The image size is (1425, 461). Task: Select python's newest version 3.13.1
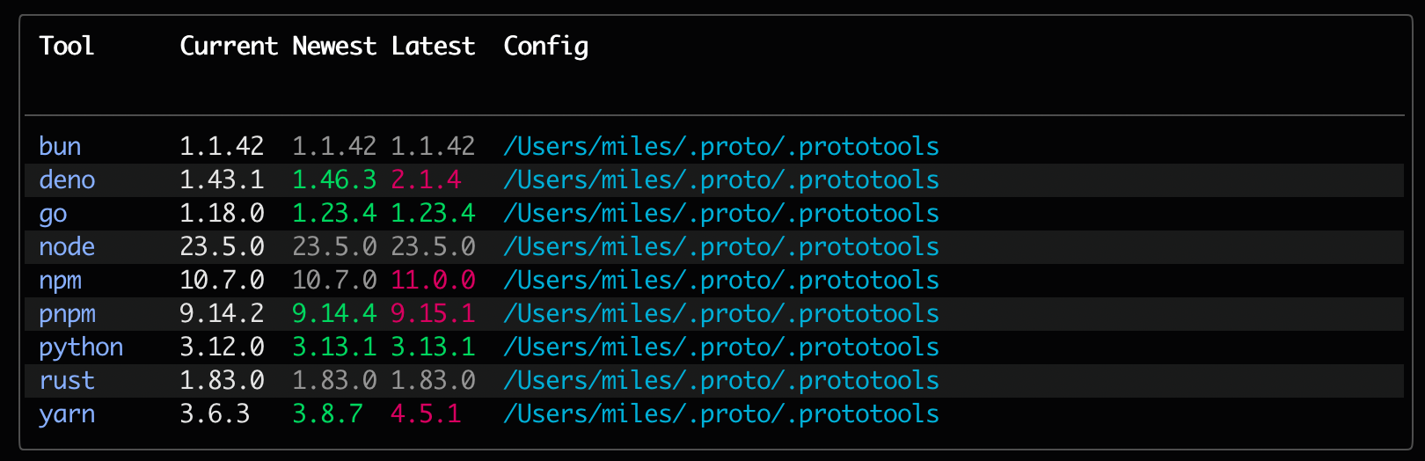pyautogui.click(x=334, y=347)
